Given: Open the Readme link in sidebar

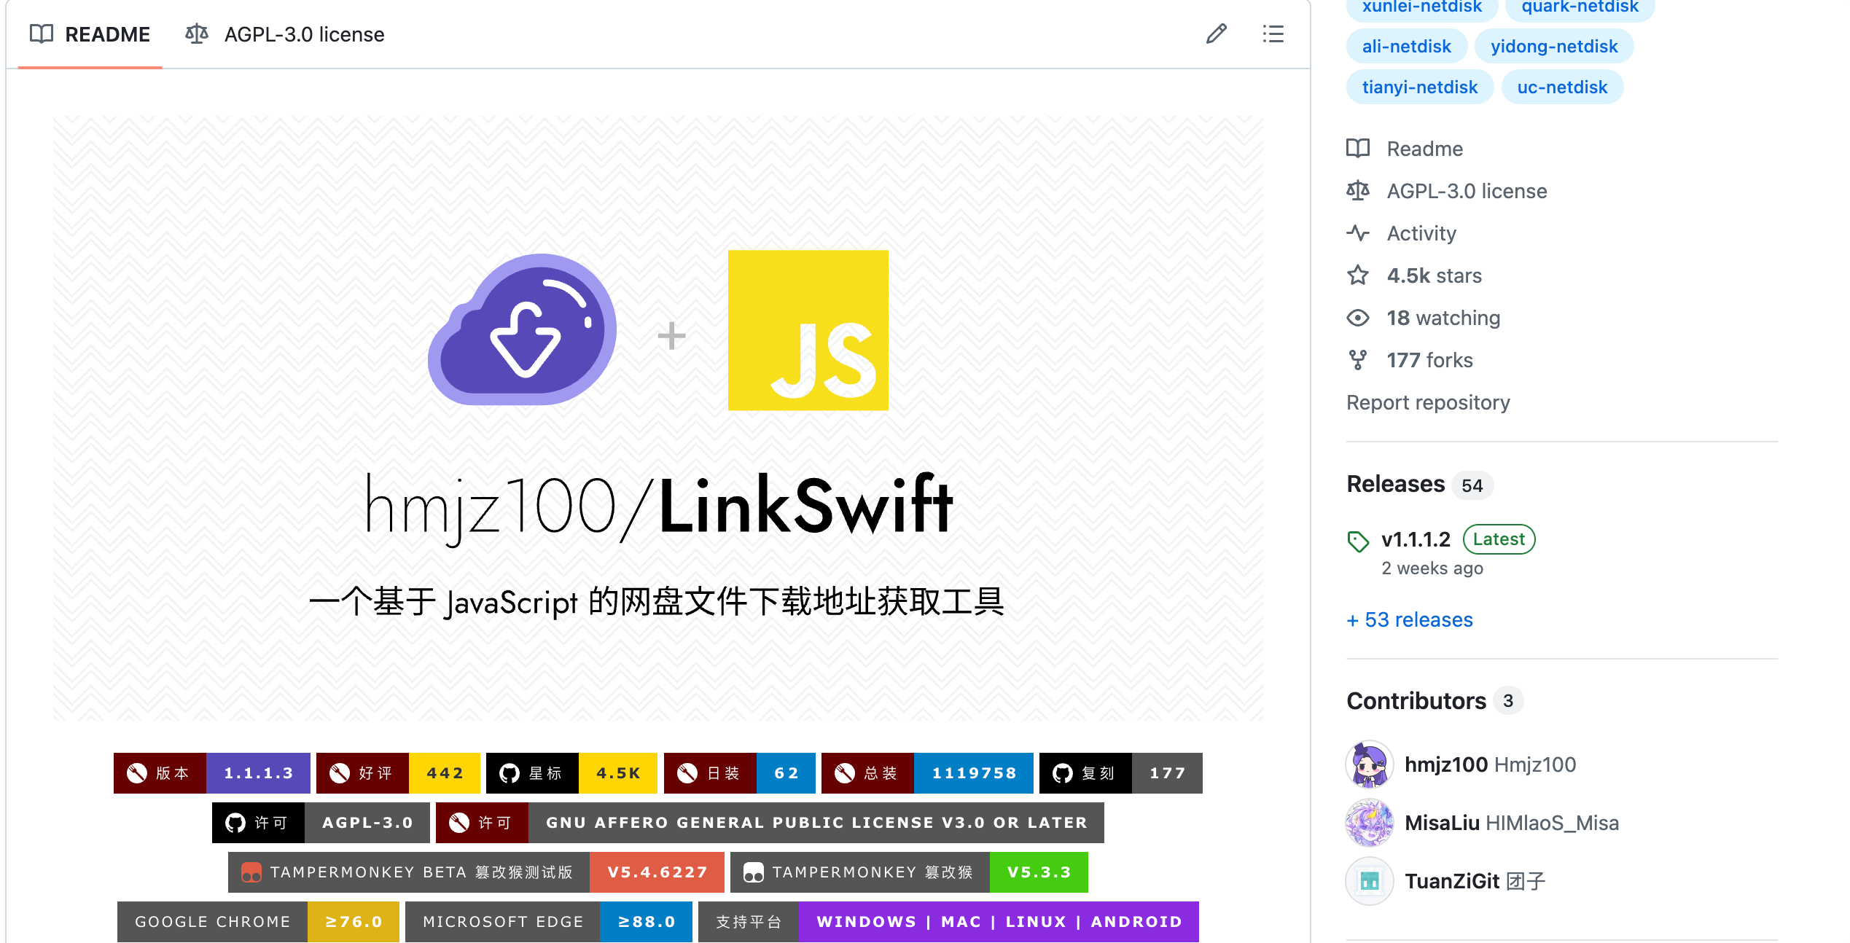Looking at the screenshot, I should pyautogui.click(x=1424, y=149).
